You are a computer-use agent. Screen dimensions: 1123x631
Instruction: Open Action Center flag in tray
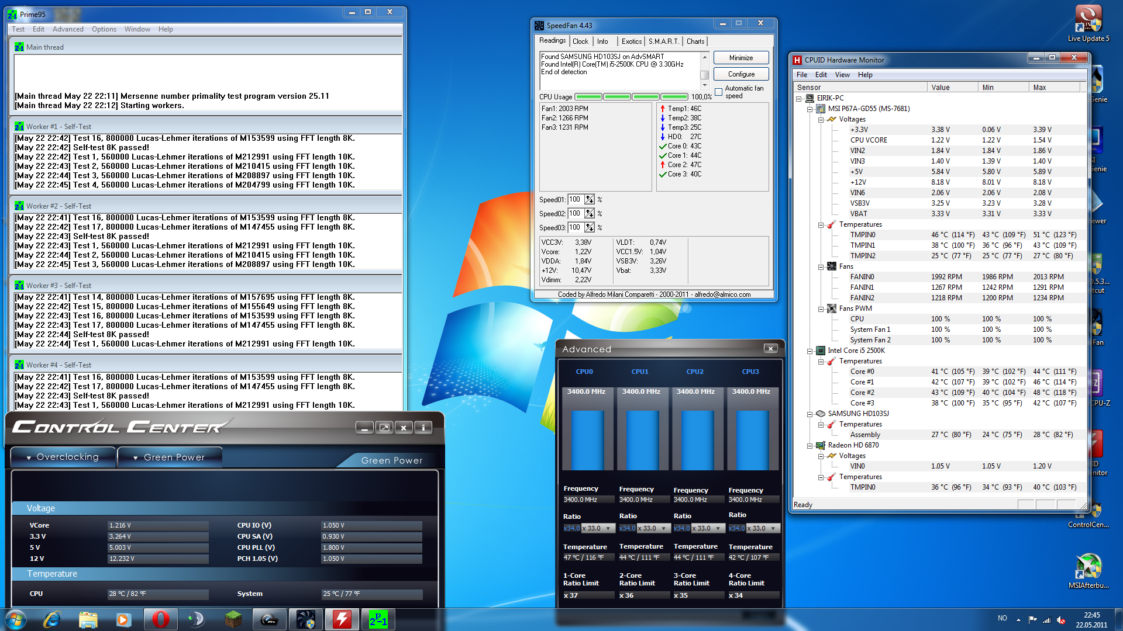point(1032,619)
